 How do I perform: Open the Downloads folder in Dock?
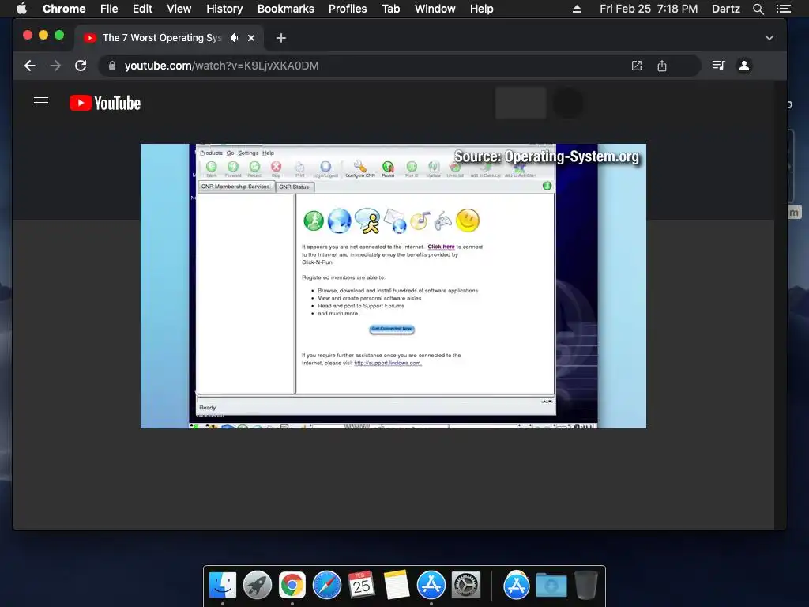click(x=551, y=585)
